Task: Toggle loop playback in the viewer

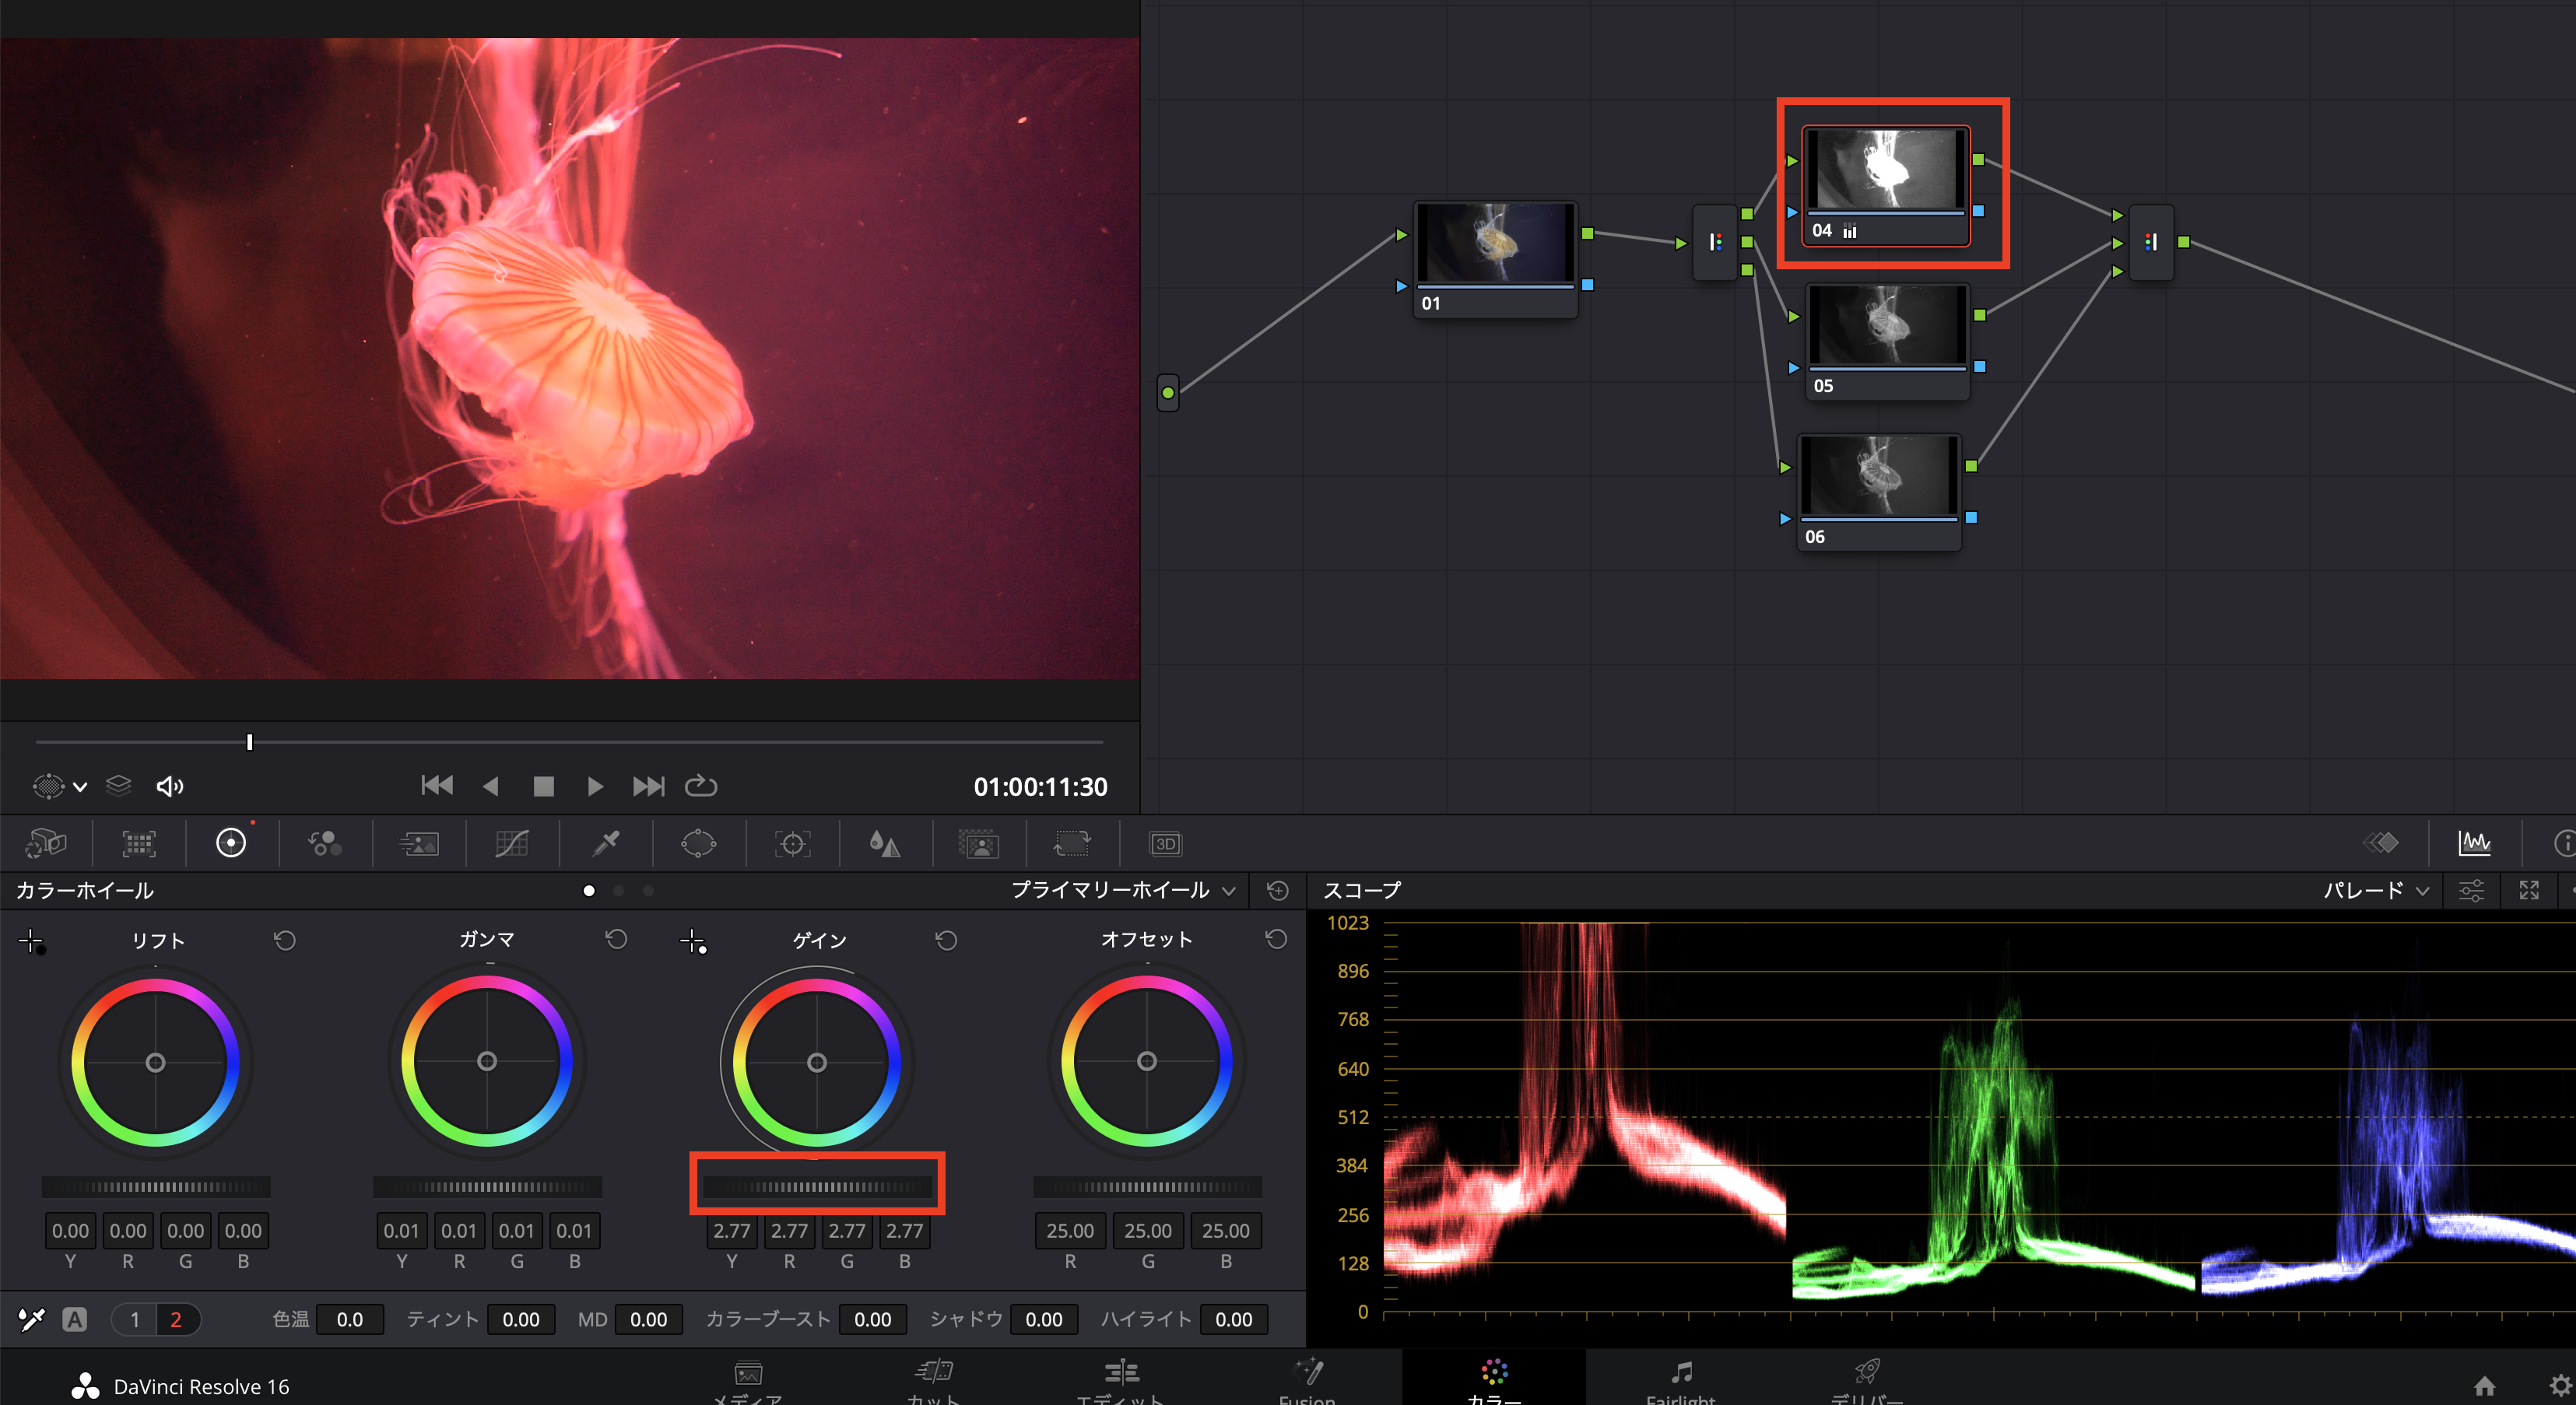Action: [x=700, y=787]
